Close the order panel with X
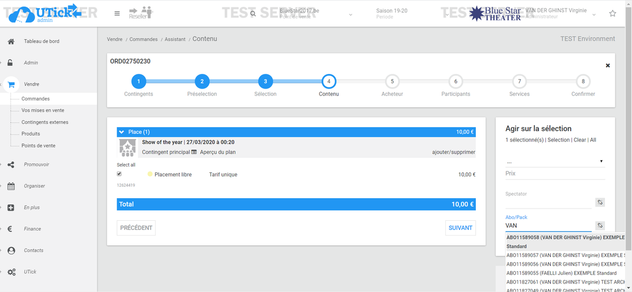The height and width of the screenshot is (292, 632). click(608, 66)
